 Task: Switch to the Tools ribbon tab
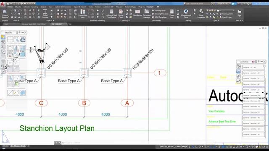point(91,7)
